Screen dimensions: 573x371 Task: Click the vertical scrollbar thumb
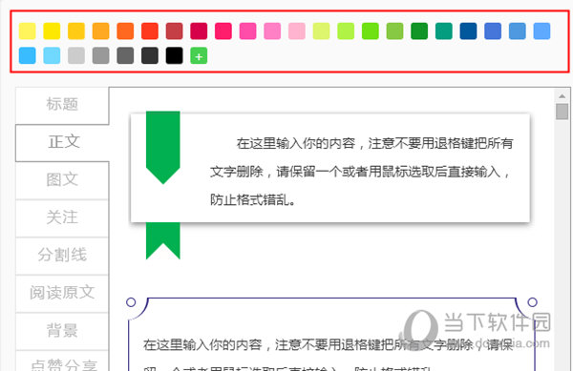click(x=562, y=112)
